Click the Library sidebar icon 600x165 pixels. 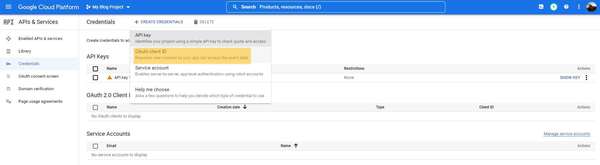pyautogui.click(x=8, y=51)
